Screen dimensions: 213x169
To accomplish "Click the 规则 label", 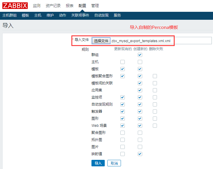I will pos(85,49).
